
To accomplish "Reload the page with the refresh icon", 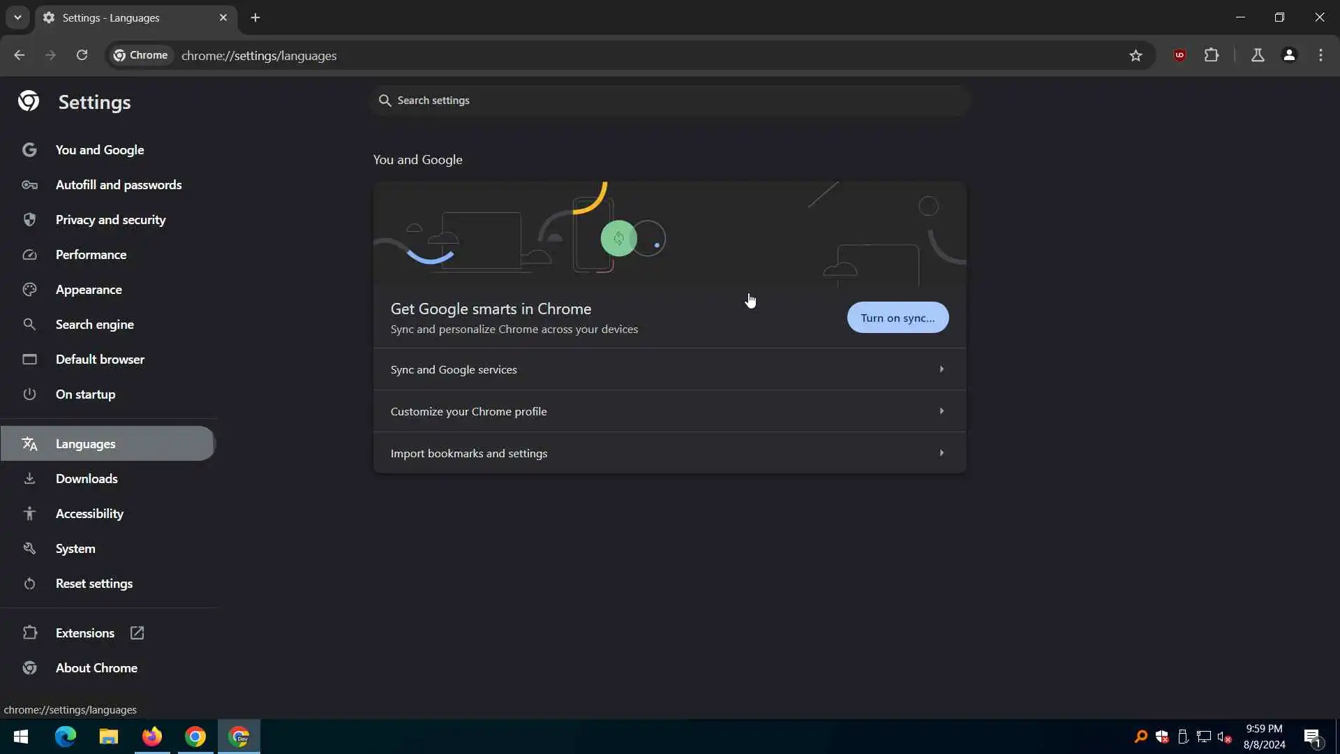I will tap(82, 55).
